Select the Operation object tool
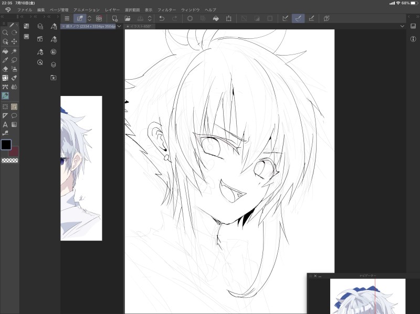The width and height of the screenshot is (420, 314). click(x=5, y=42)
